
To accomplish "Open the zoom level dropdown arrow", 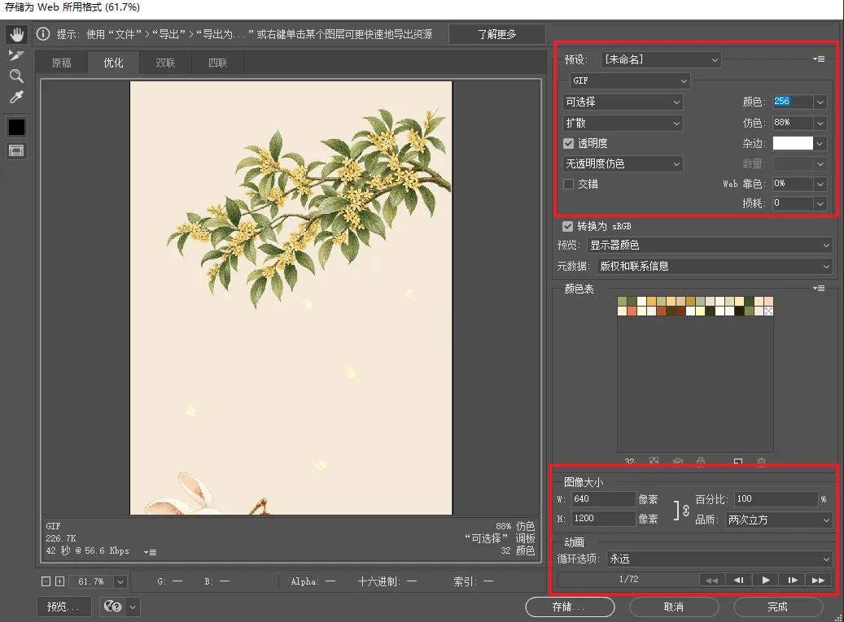I will tap(120, 581).
